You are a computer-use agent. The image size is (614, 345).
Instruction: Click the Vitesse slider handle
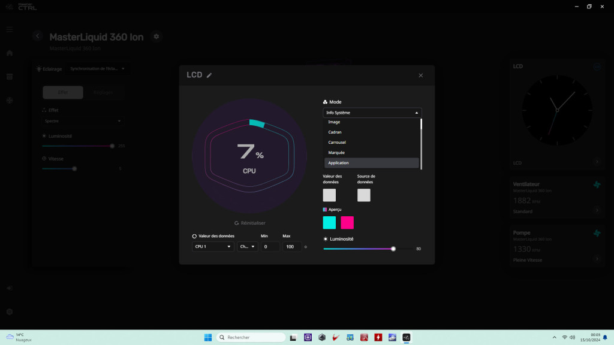pos(74,168)
